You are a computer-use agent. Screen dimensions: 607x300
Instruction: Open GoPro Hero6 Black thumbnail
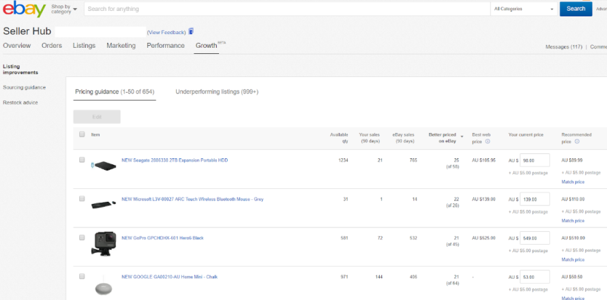[x=105, y=244]
